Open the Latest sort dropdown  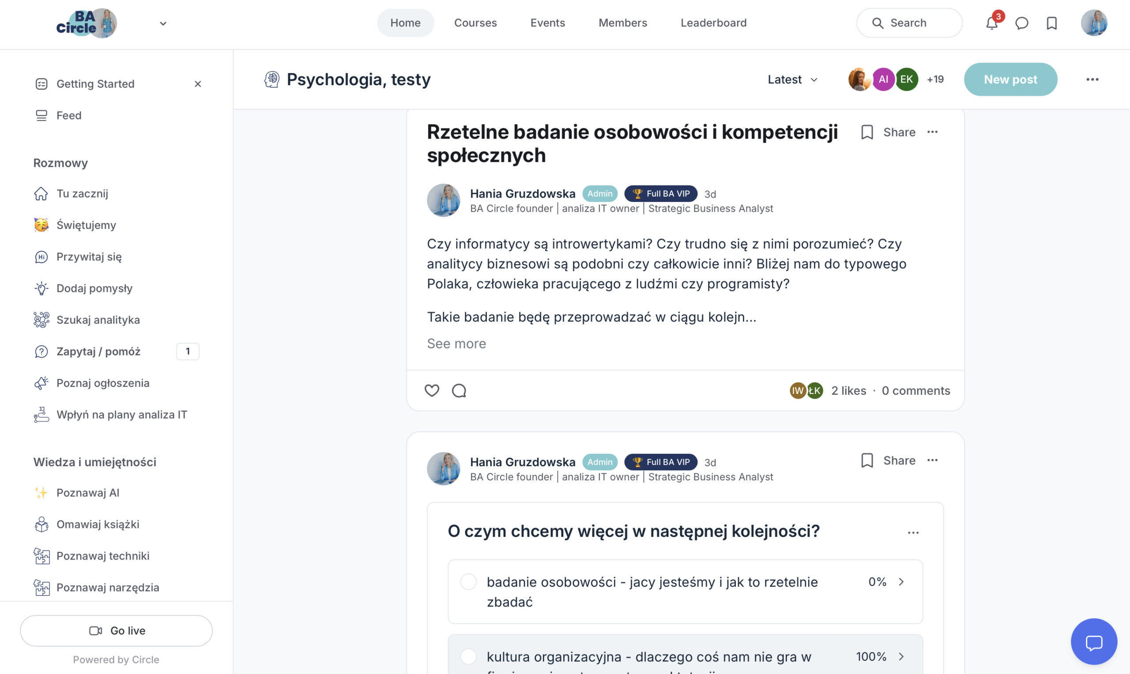click(x=792, y=79)
